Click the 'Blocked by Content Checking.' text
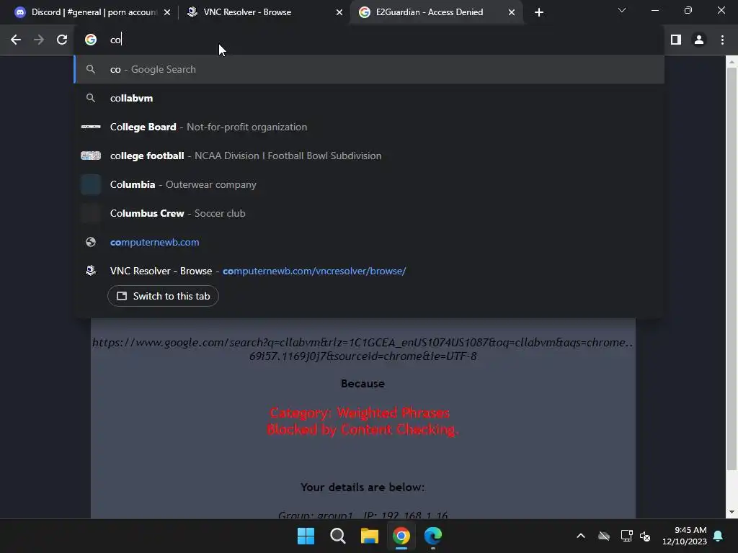 (363, 429)
